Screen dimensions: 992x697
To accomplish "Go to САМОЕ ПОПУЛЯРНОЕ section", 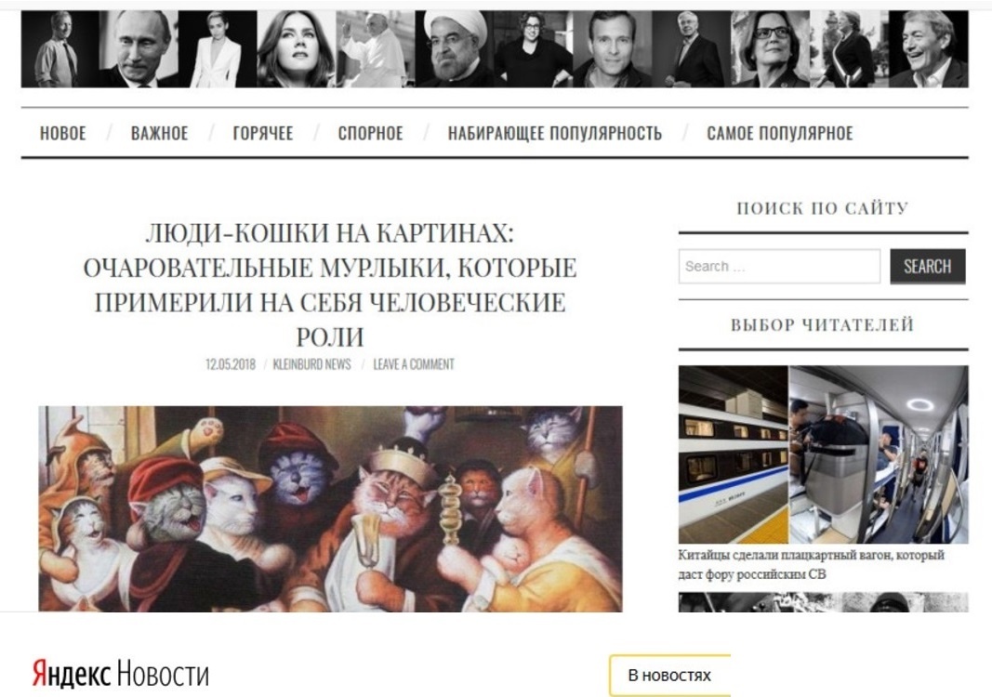I will click(779, 133).
